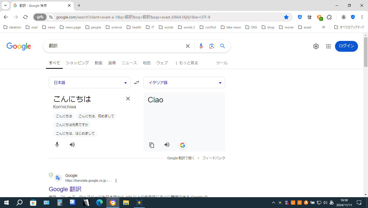Click the page vertical scrollbar
Viewport: 368px width, 208px height.
tap(366, 52)
